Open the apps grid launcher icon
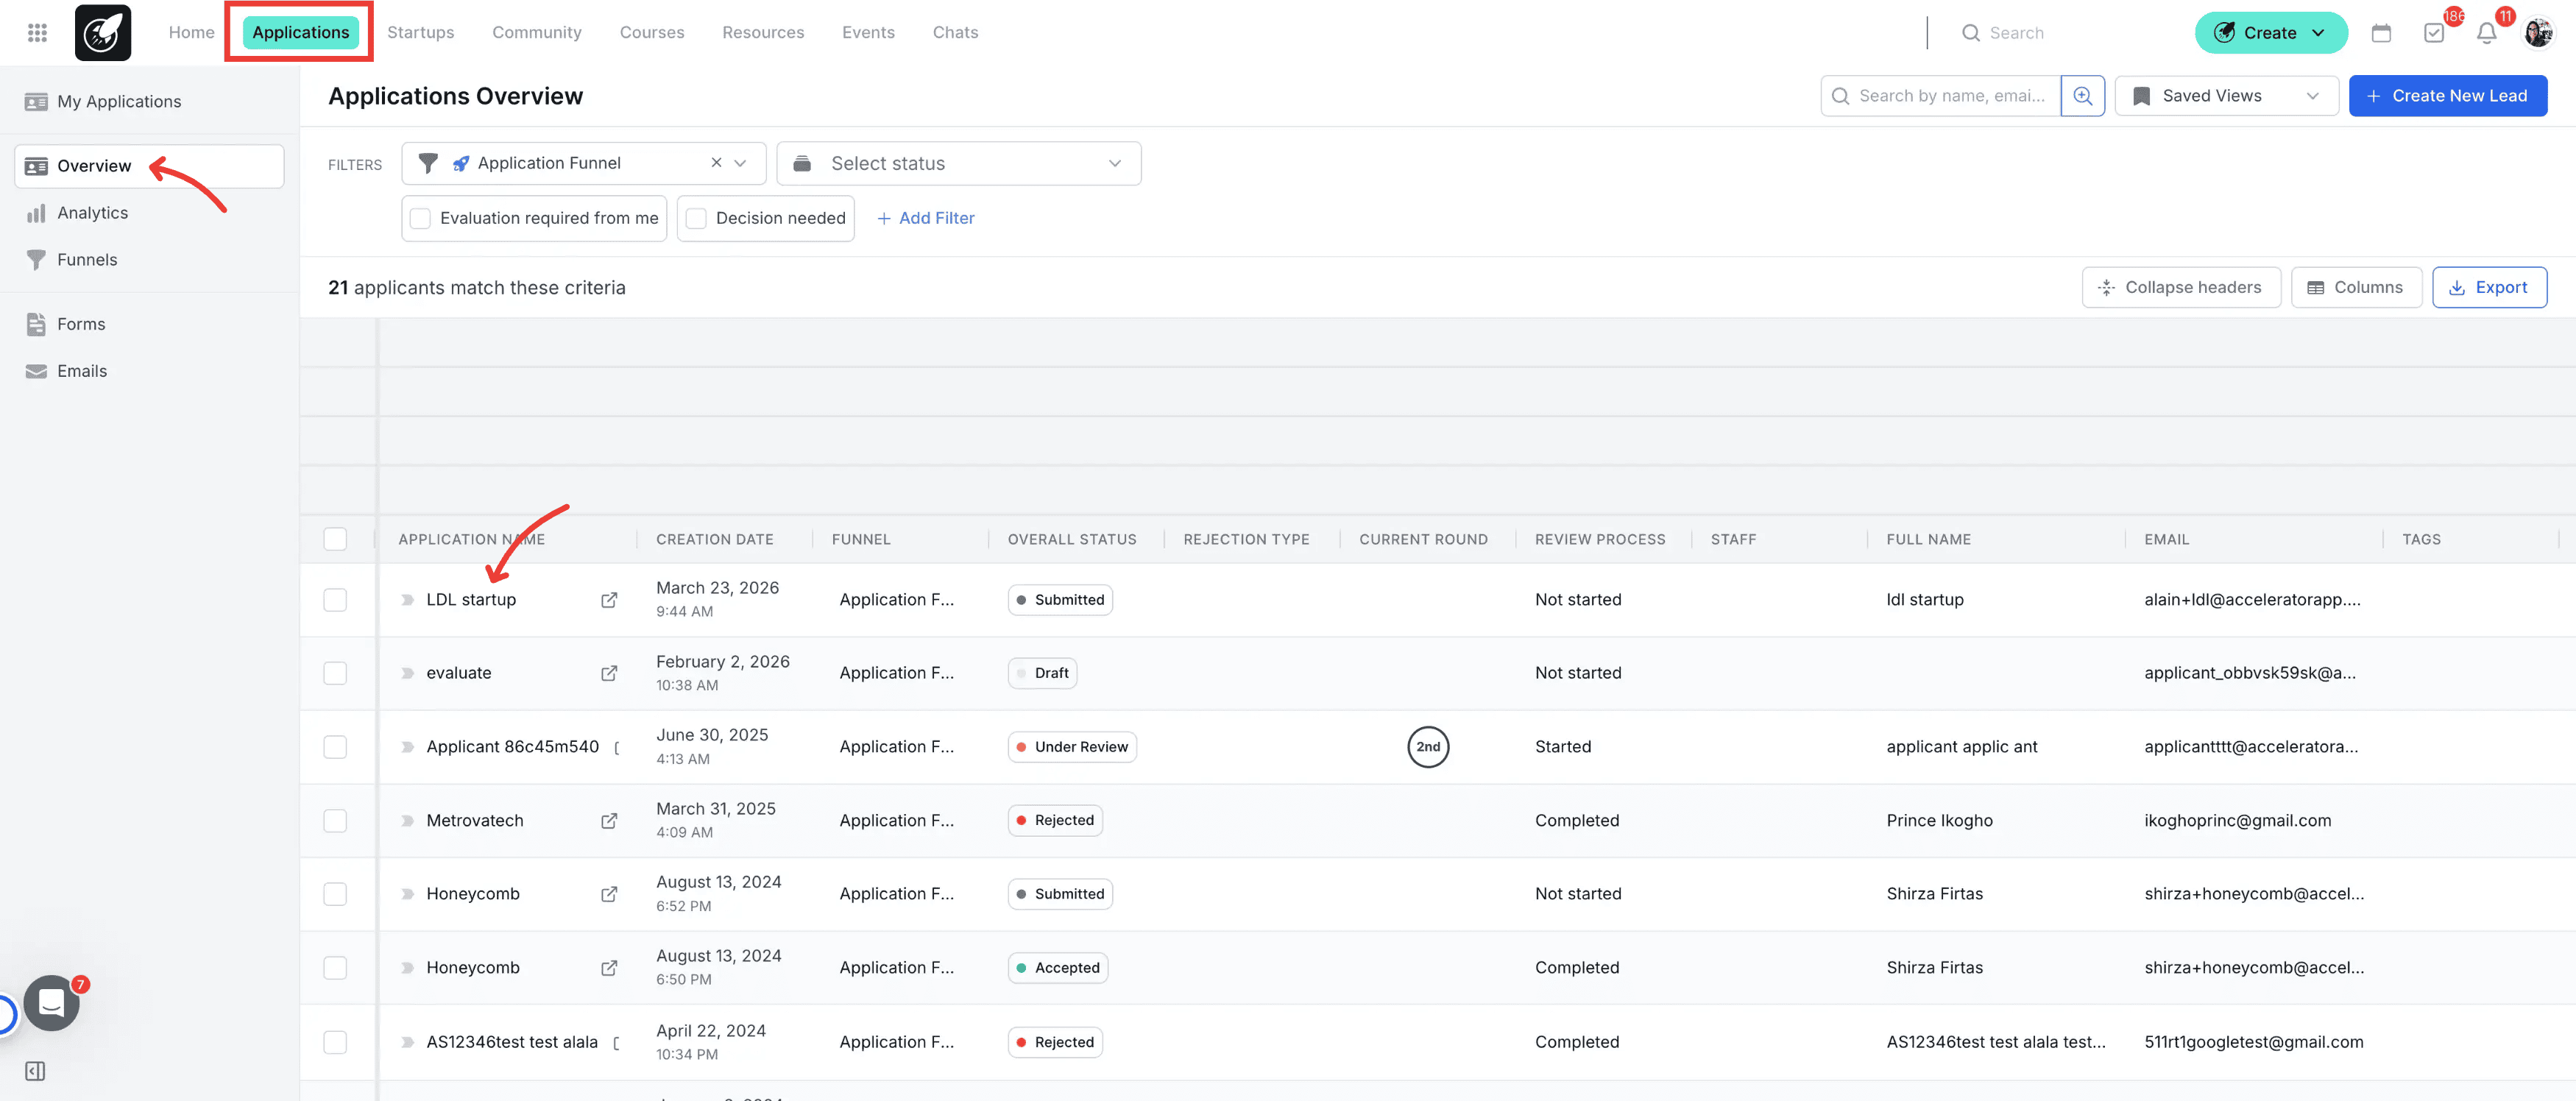Image resolution: width=2576 pixels, height=1101 pixels. click(37, 33)
